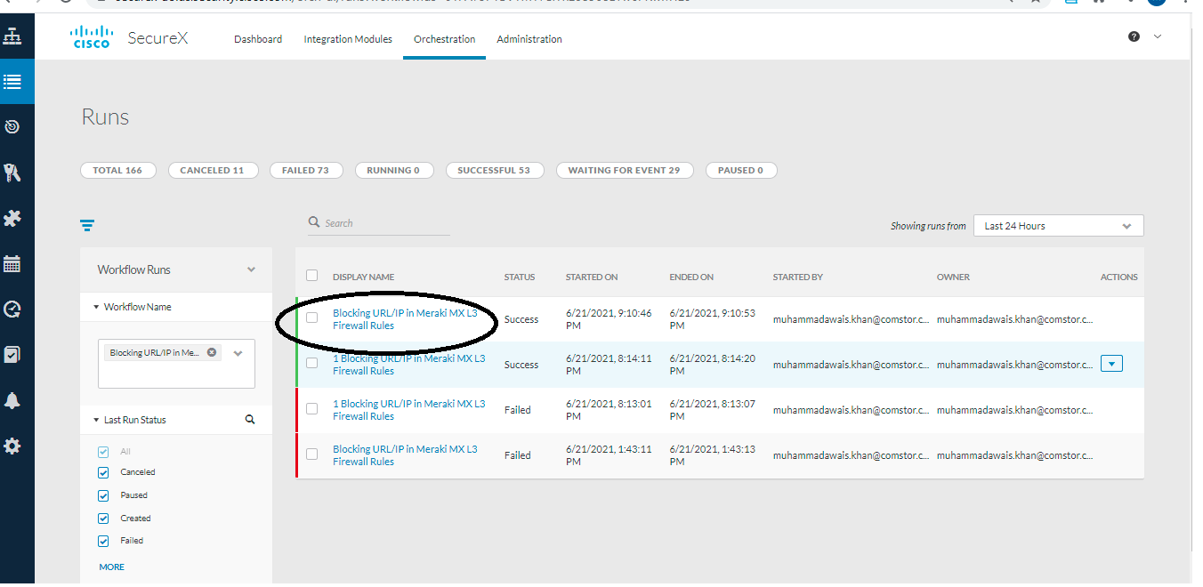Select checkbox for the 8:13:01 PM run
The height and width of the screenshot is (587, 1203).
tap(311, 408)
